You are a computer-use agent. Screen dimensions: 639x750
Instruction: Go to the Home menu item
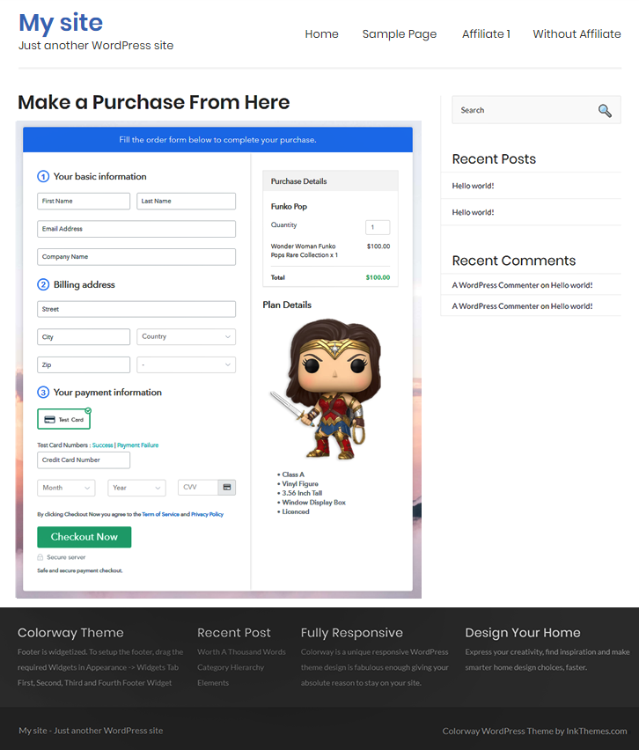click(321, 34)
